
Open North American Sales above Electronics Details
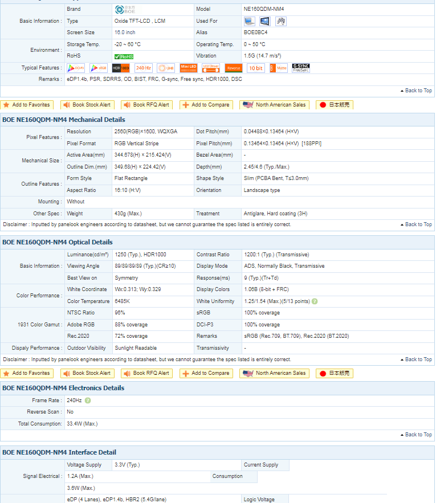click(275, 373)
